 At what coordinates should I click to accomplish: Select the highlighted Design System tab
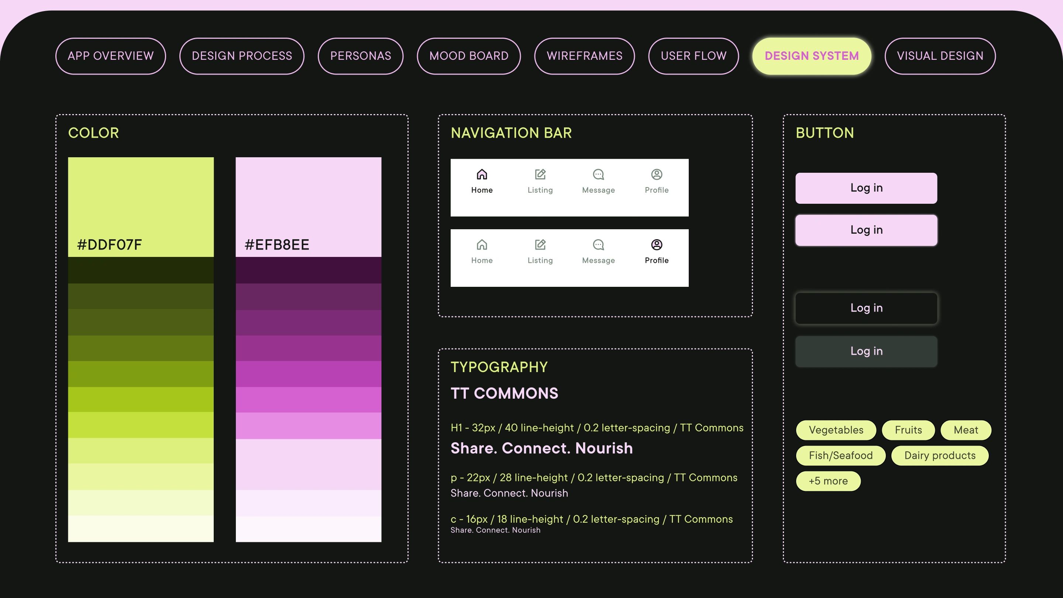pos(812,56)
